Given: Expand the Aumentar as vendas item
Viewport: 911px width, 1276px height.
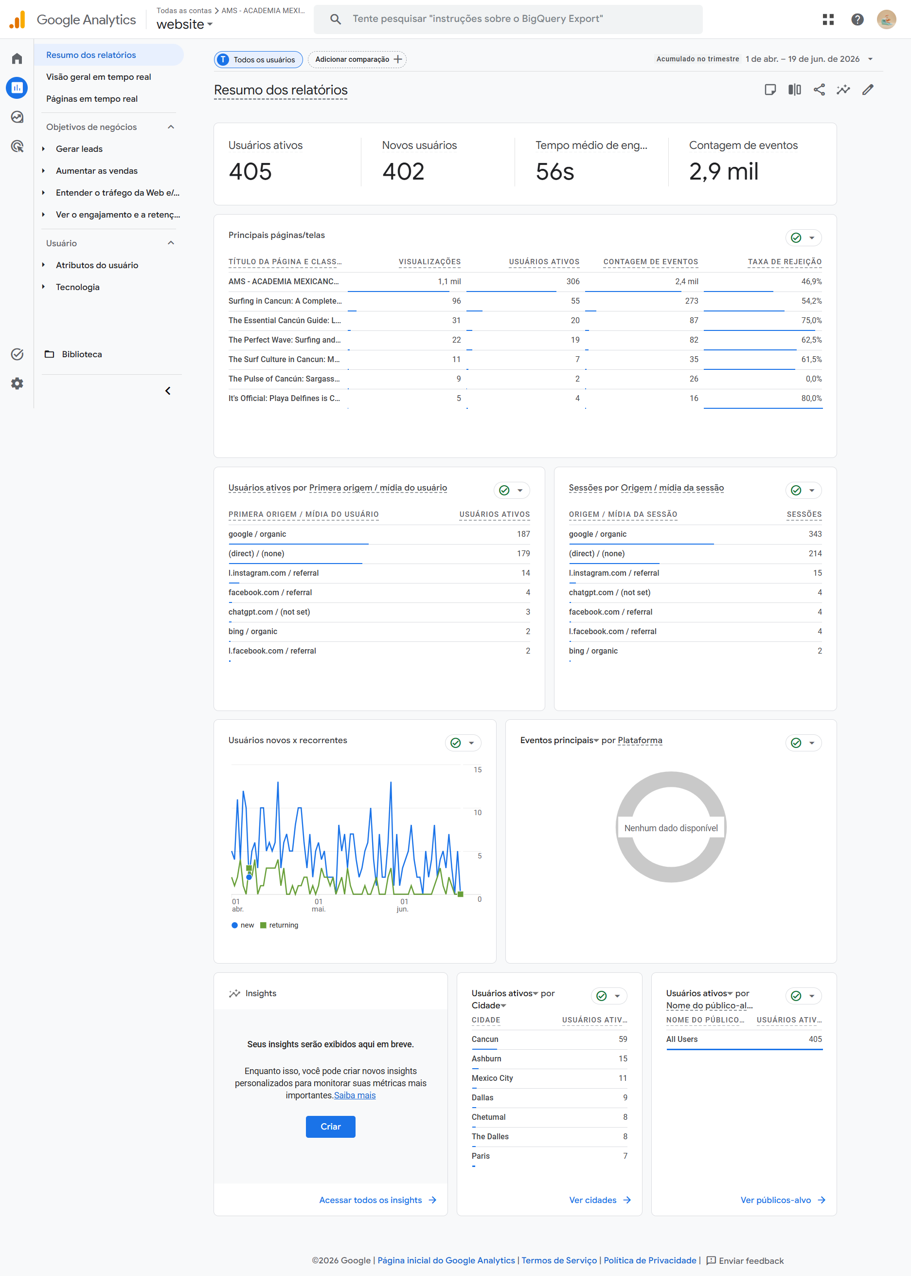Looking at the screenshot, I should tap(43, 171).
